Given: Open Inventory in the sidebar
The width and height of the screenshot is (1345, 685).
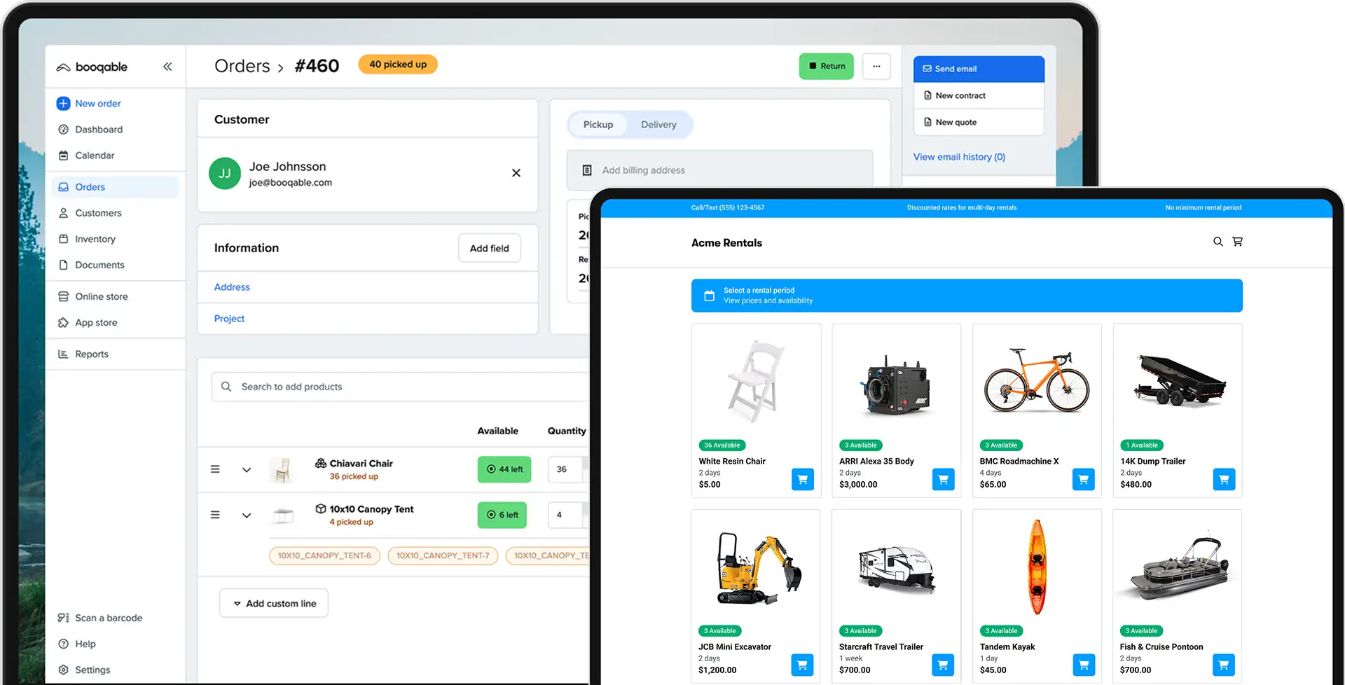Looking at the screenshot, I should [95, 239].
